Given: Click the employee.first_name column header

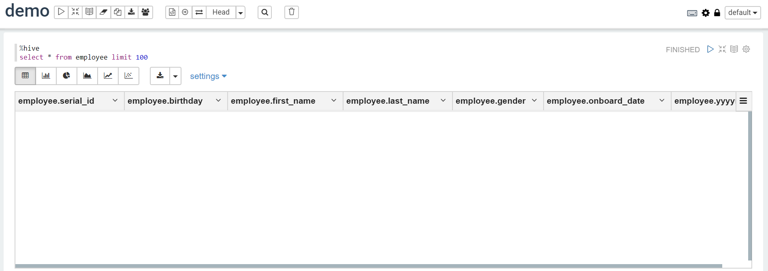Looking at the screenshot, I should pos(273,101).
